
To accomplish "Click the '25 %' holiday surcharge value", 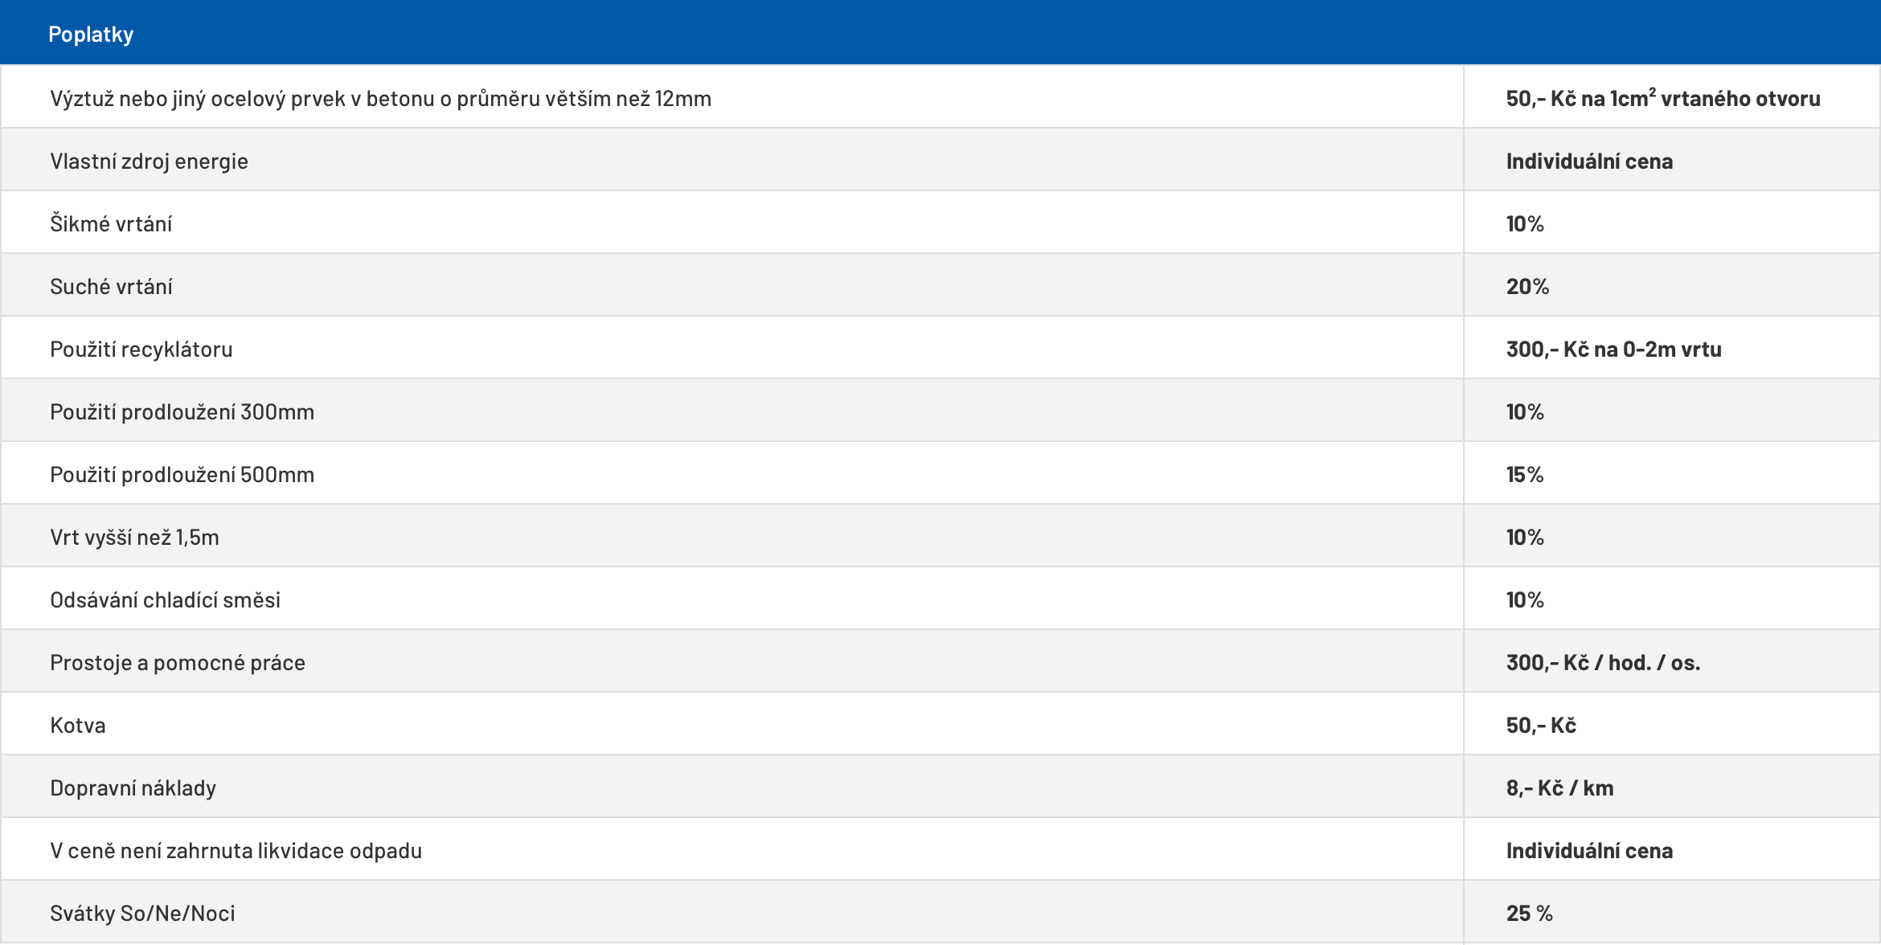I will (x=1529, y=914).
